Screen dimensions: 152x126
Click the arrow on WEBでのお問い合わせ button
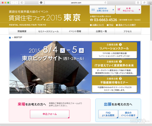pyautogui.click(x=113, y=10)
